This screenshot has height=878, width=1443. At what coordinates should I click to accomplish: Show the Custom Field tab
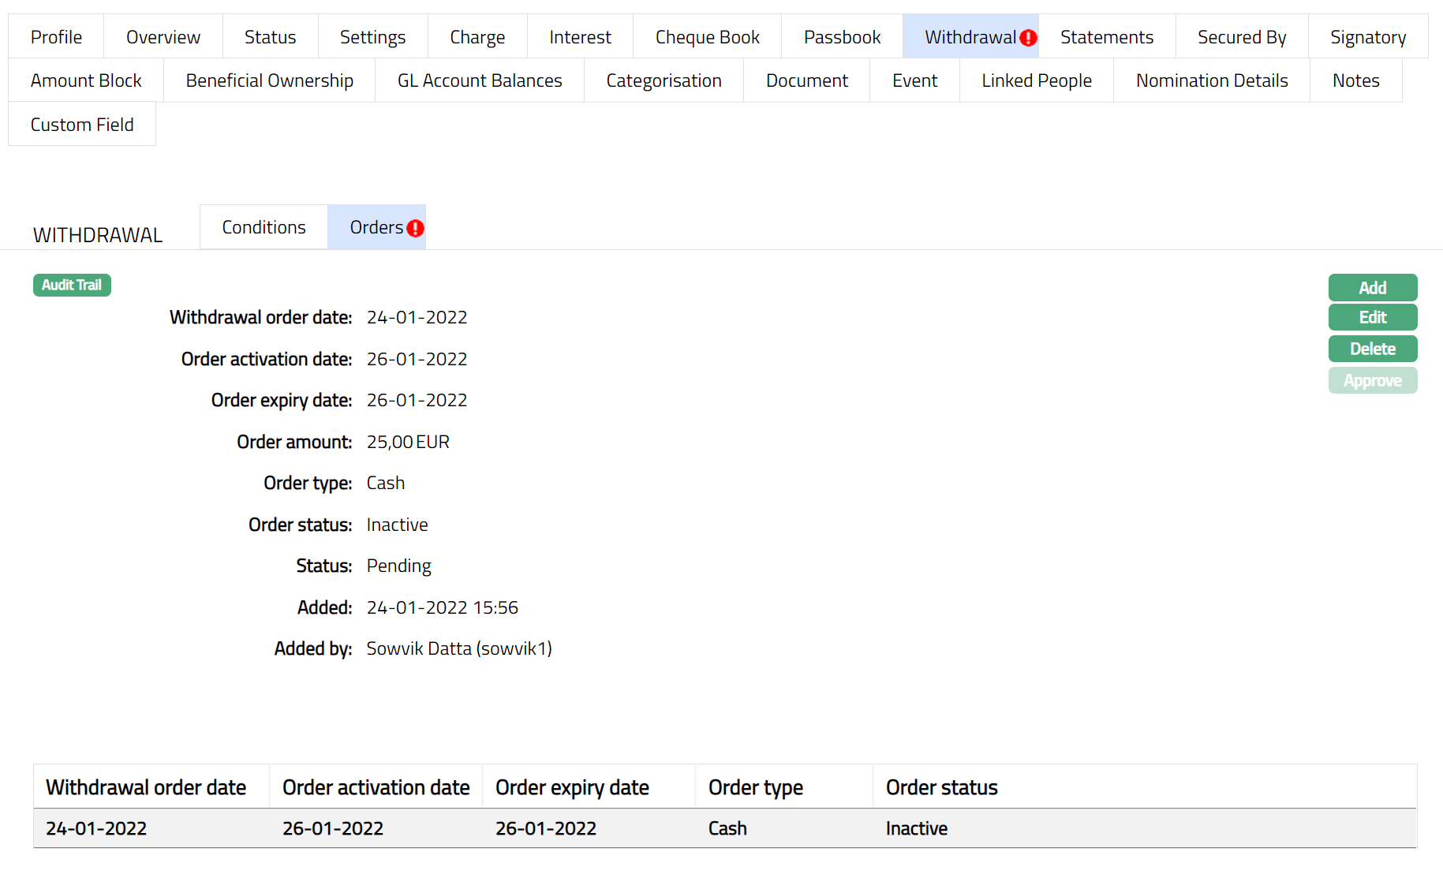pyautogui.click(x=82, y=125)
